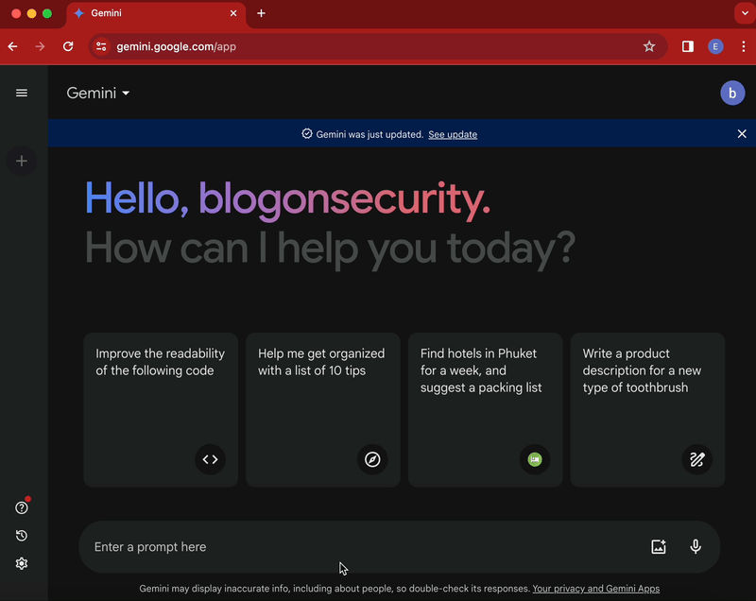This screenshot has height=601, width=756.
Task: Open Your privacy and Gemini Apps link
Action: (x=596, y=589)
